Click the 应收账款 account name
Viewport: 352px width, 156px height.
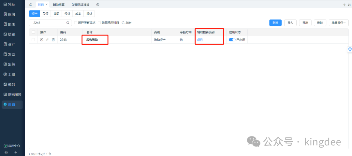[x=92, y=40]
